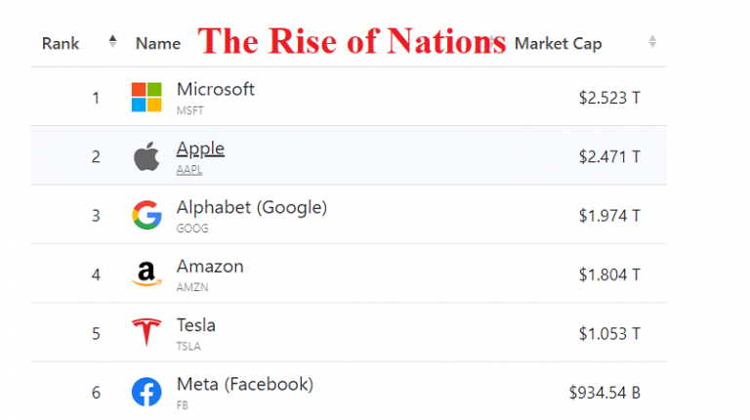
Task: Click the Microsoft $2.523 T market cap value
Action: pyautogui.click(x=608, y=98)
